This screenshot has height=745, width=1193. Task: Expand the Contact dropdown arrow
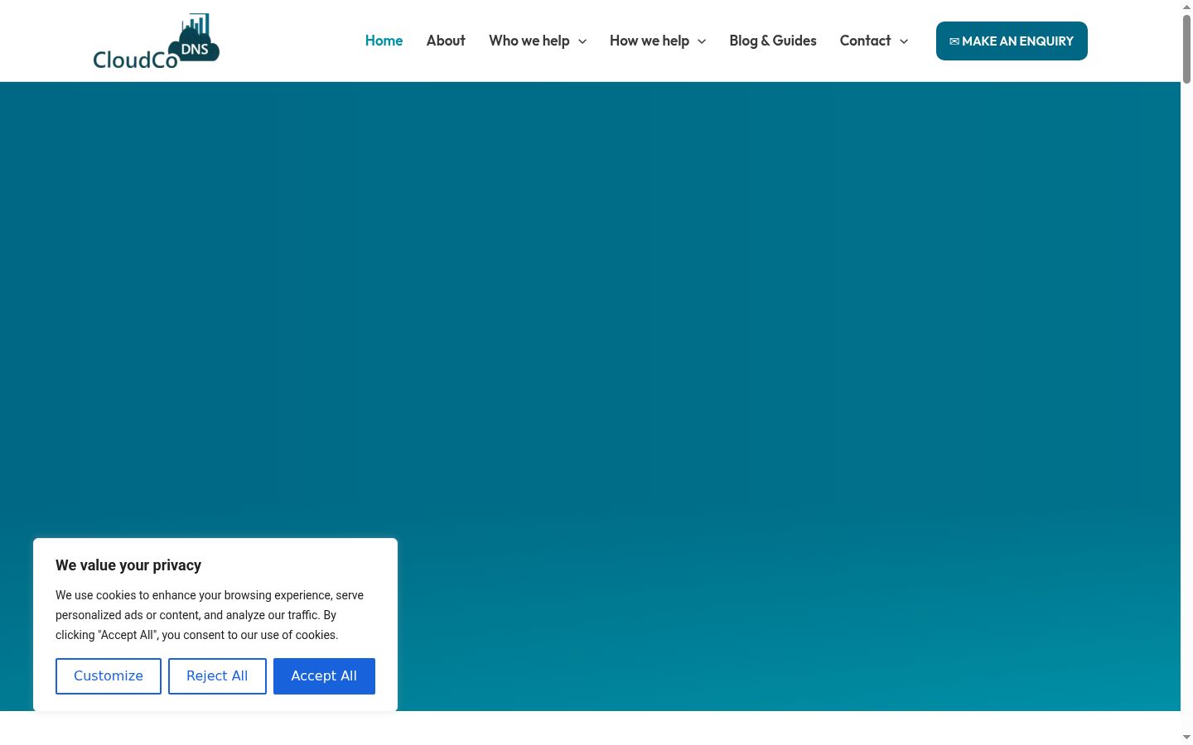point(904,41)
